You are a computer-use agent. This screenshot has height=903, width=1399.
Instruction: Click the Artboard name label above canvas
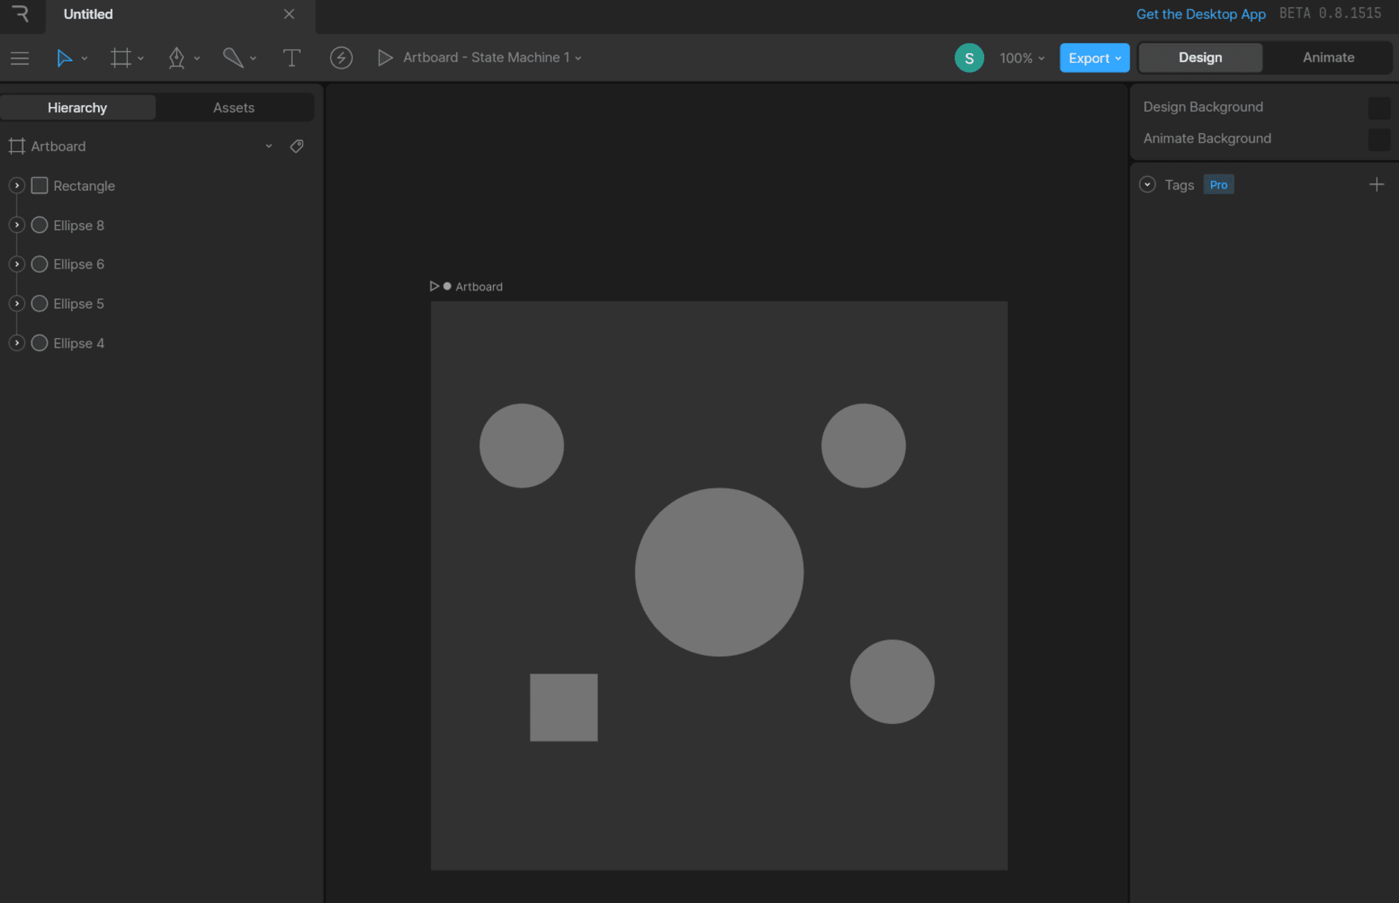pos(478,287)
